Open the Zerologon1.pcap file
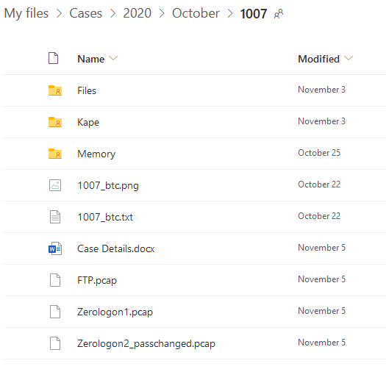Image resolution: width=386 pixels, height=369 pixels. tap(115, 312)
